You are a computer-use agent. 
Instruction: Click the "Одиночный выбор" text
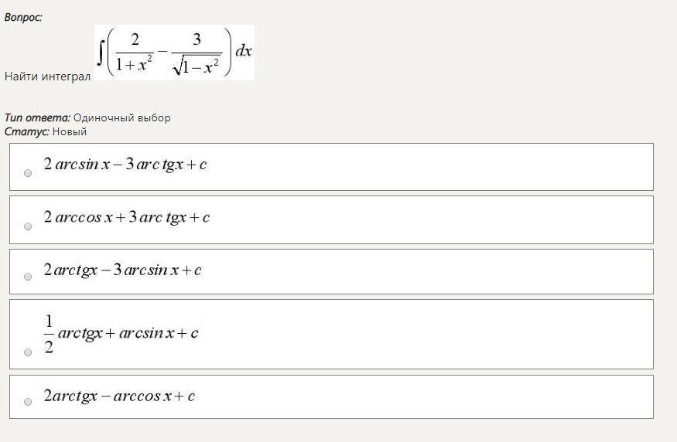121,117
